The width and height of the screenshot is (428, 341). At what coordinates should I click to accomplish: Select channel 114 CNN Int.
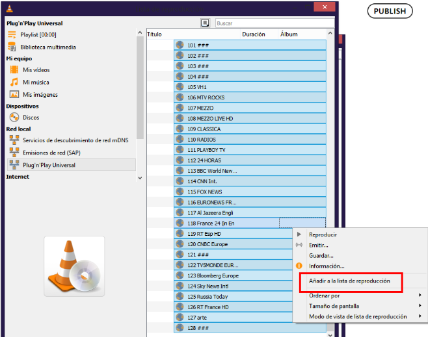coord(250,181)
